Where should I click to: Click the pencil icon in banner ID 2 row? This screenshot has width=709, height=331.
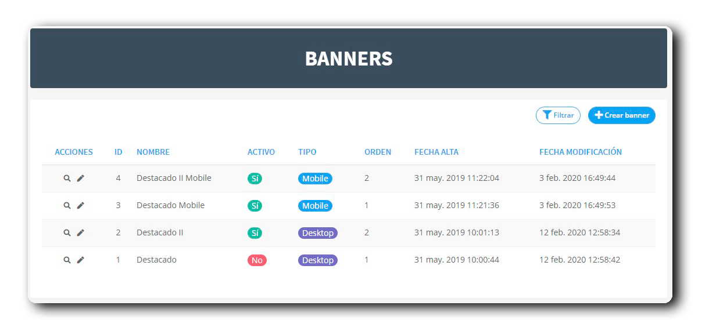(x=81, y=233)
